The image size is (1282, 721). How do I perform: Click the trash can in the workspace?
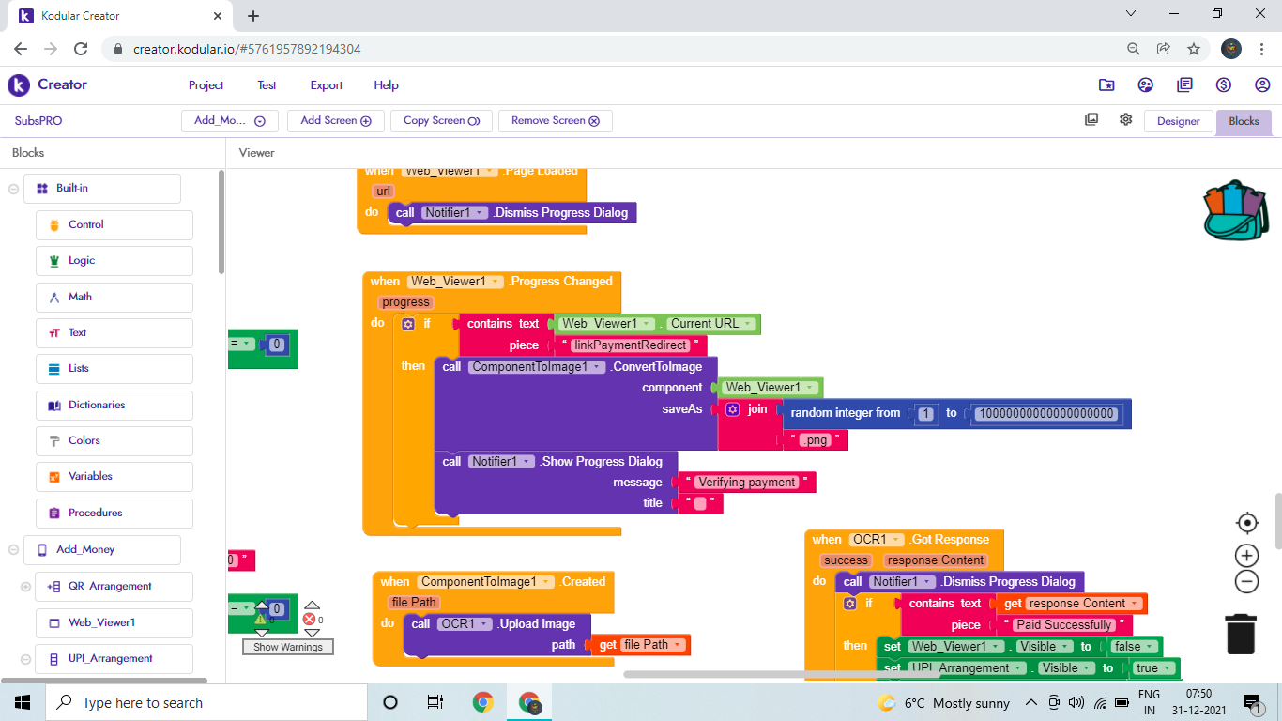pyautogui.click(x=1241, y=633)
